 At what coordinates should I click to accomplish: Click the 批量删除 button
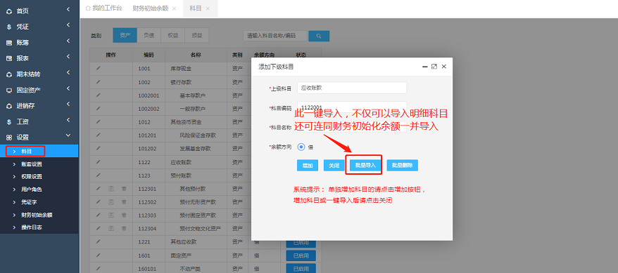402,166
